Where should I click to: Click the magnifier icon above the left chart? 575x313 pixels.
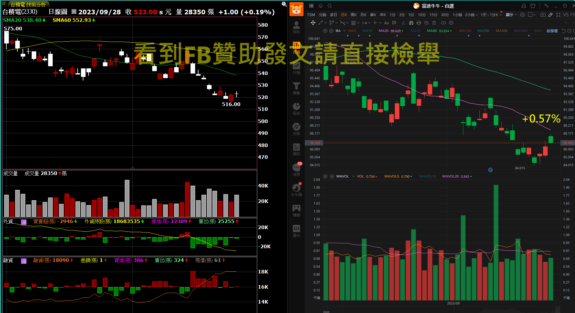click(x=284, y=4)
